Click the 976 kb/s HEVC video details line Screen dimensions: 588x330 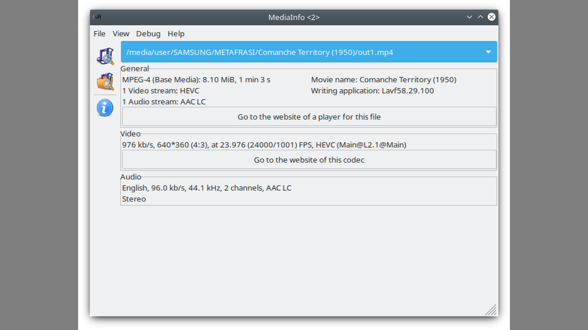pyautogui.click(x=264, y=145)
